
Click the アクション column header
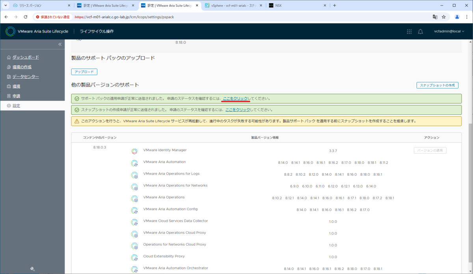[432, 138]
